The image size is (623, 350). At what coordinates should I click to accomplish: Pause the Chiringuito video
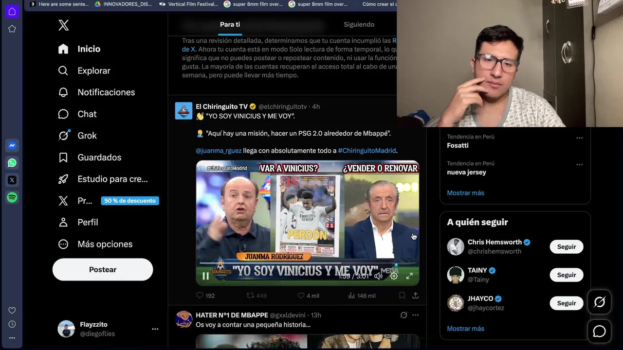click(205, 276)
